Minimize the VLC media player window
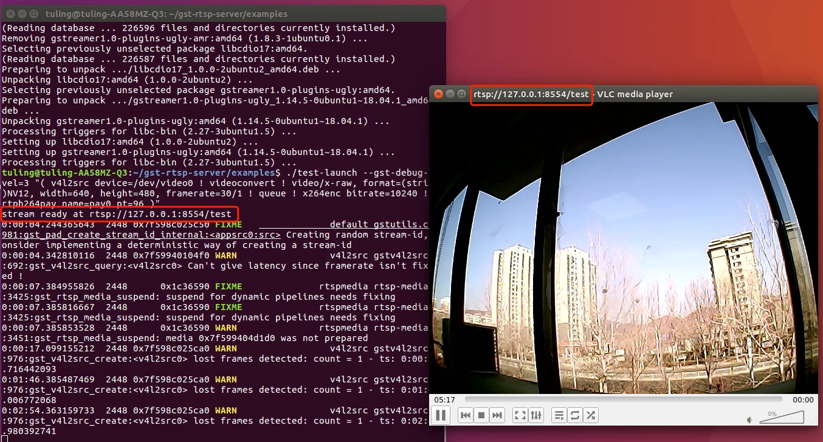Image resolution: width=823 pixels, height=442 pixels. [x=450, y=94]
